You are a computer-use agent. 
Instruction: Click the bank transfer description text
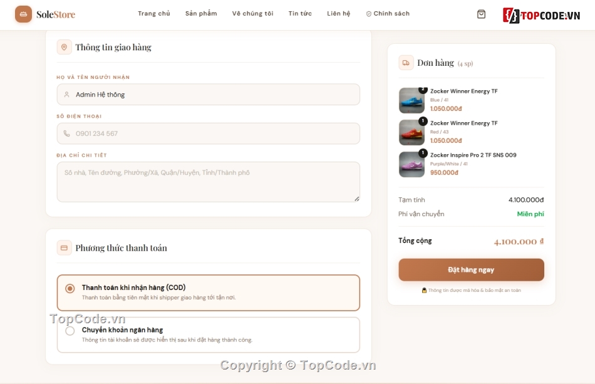[167, 340]
